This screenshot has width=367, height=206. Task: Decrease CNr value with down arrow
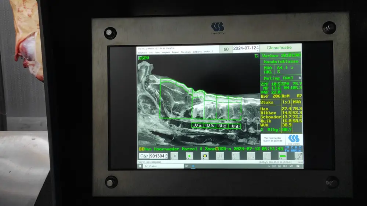point(167,157)
